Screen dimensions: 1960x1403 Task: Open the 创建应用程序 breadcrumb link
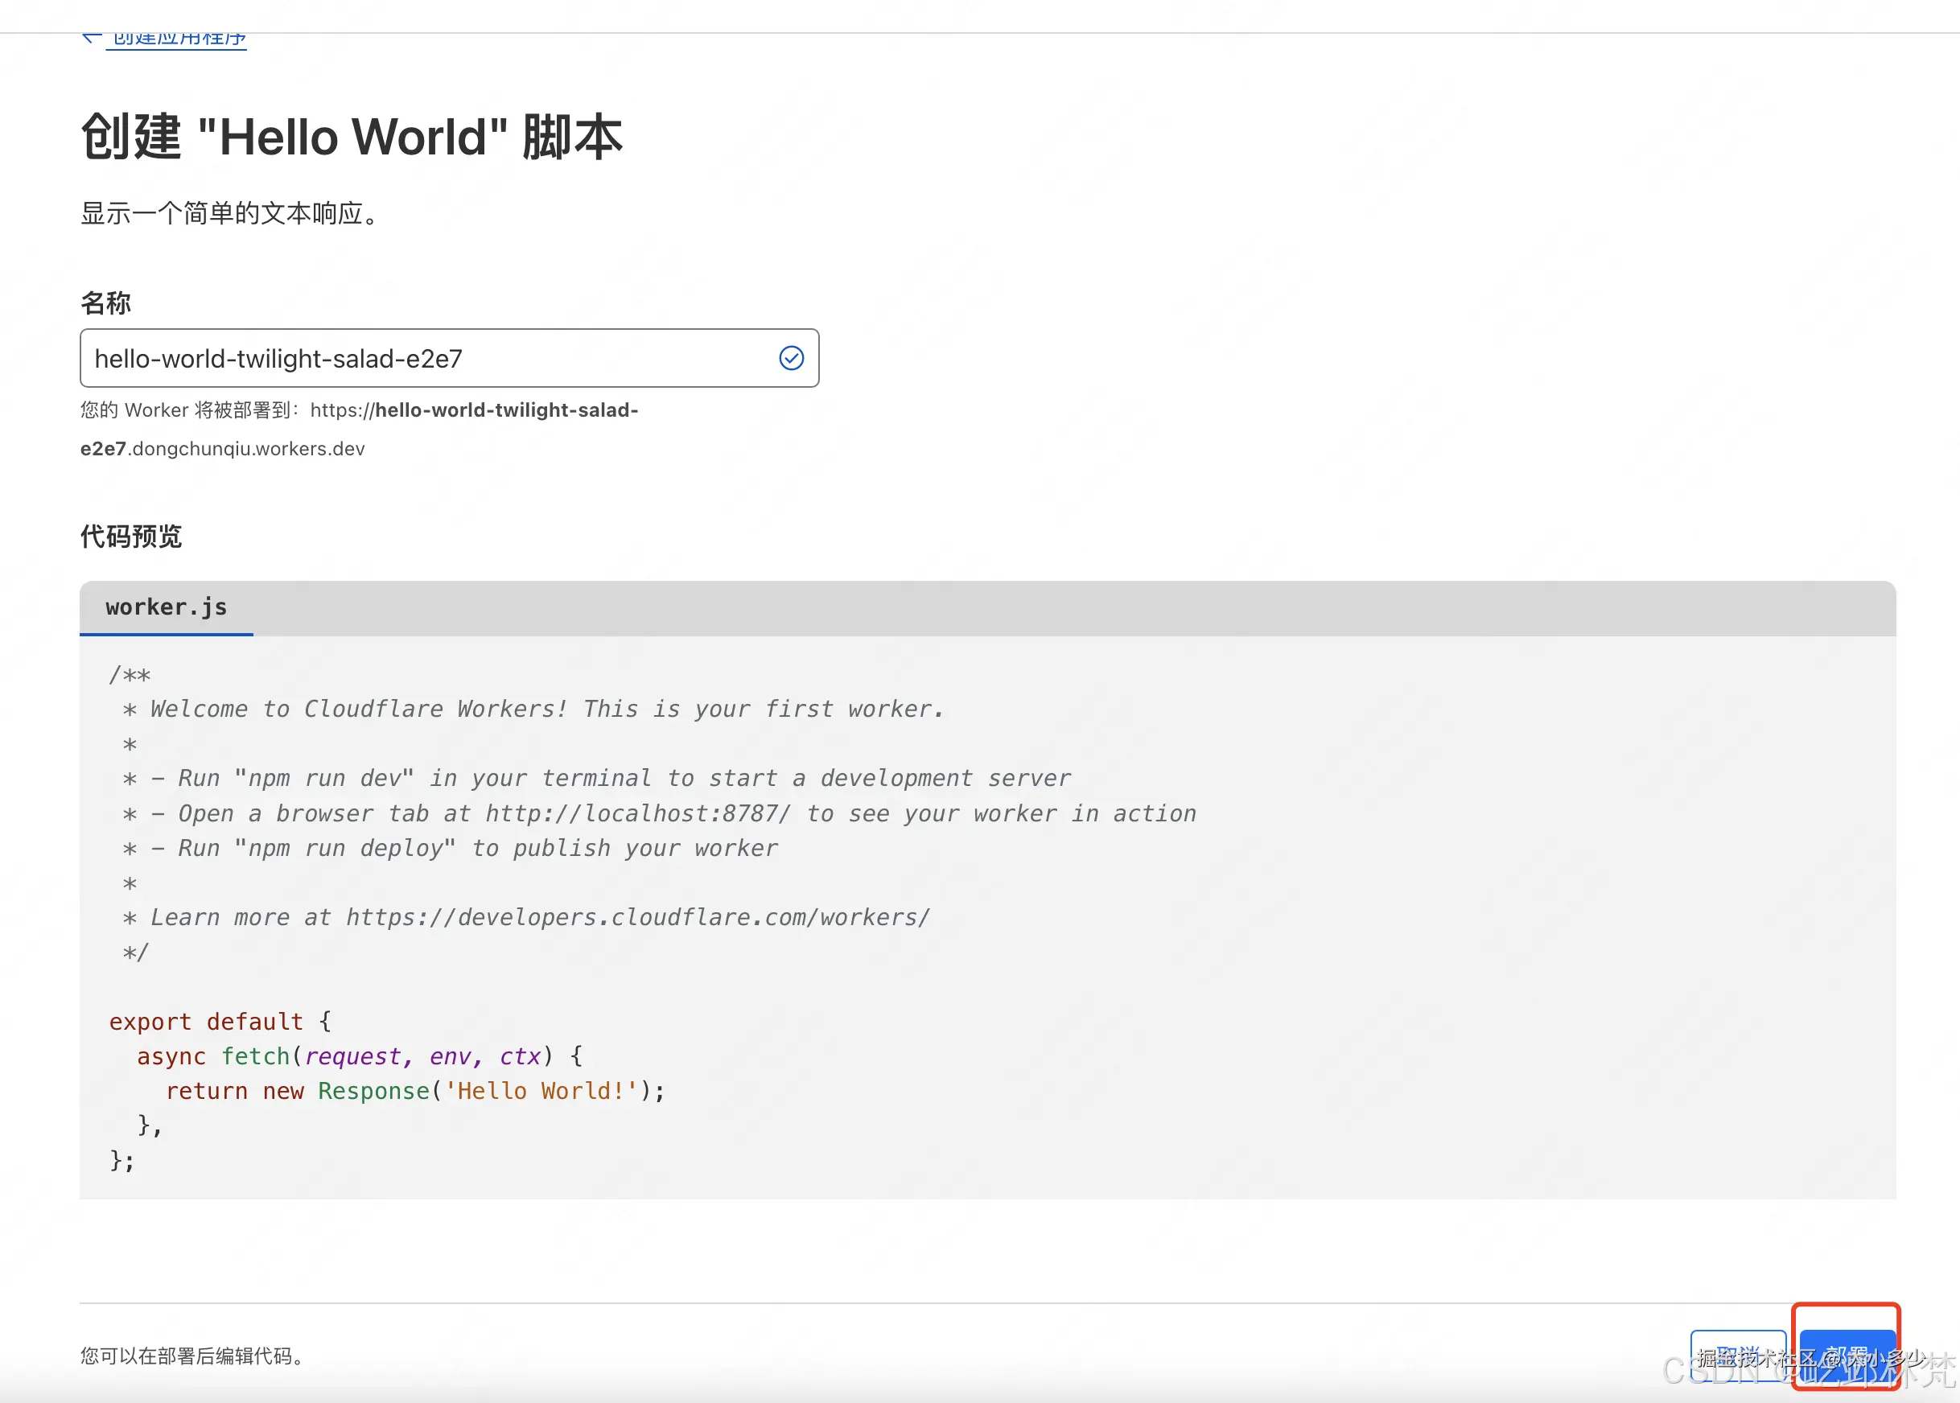(179, 39)
